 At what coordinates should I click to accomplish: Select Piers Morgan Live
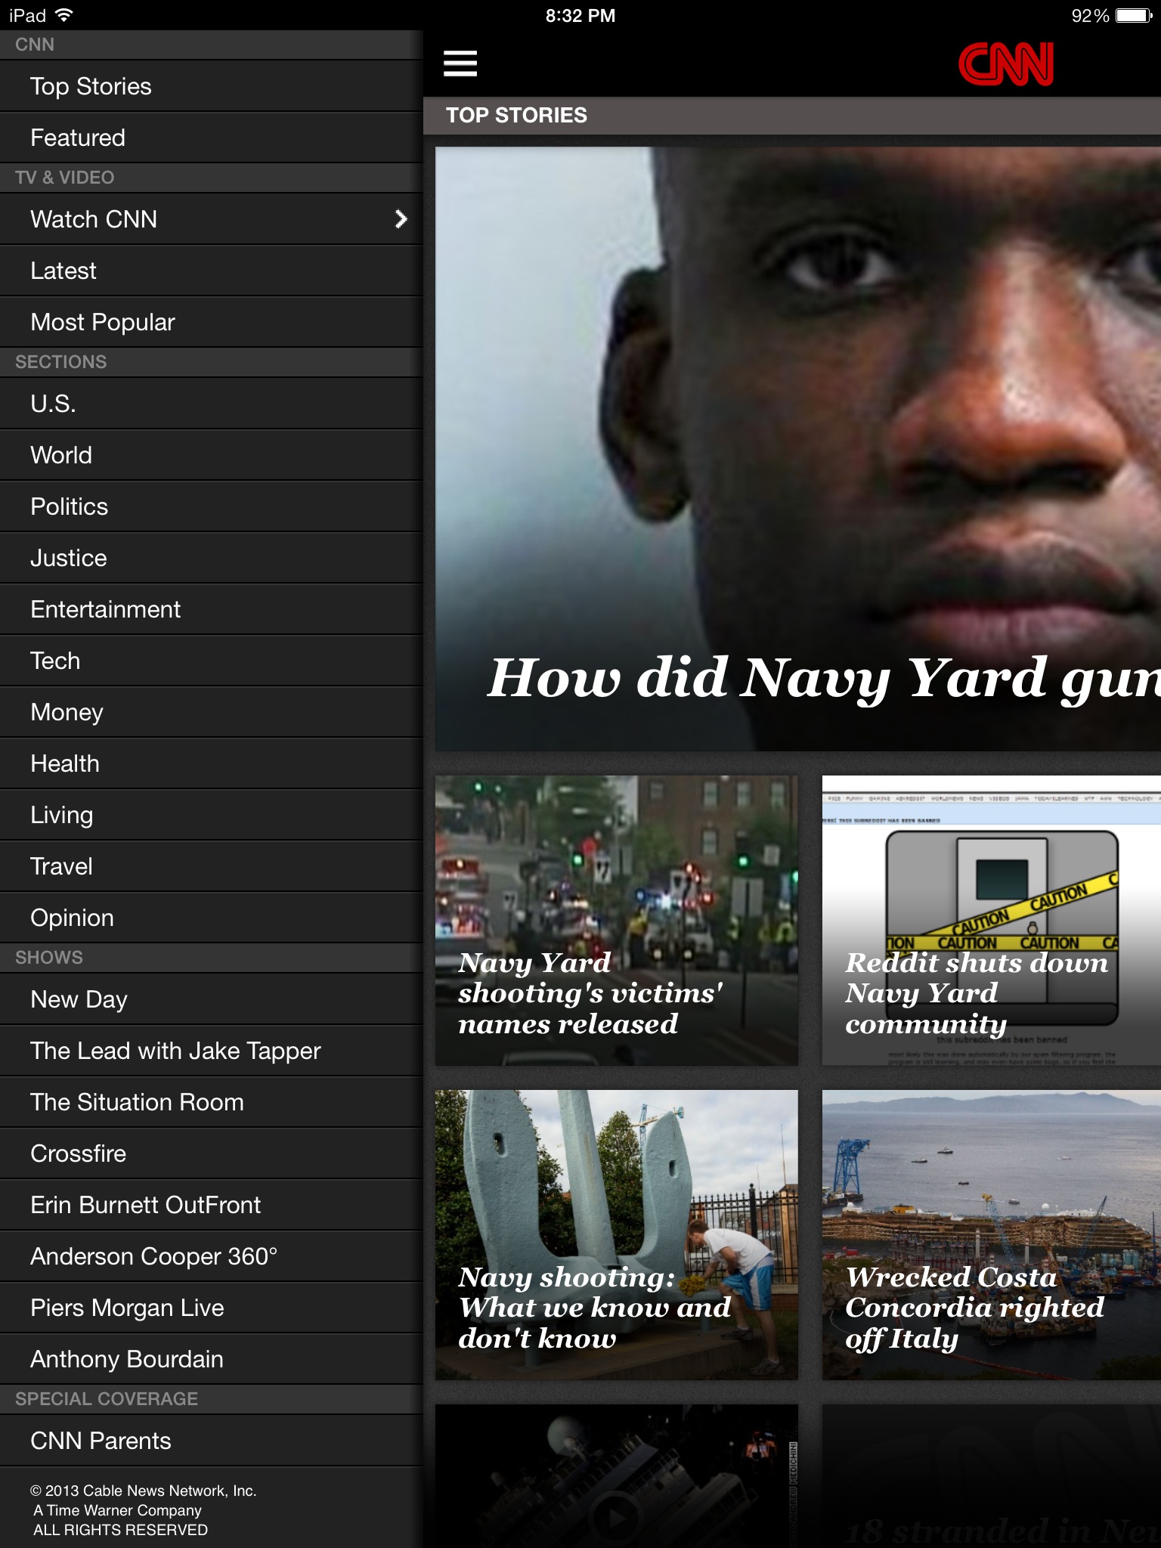(211, 1308)
